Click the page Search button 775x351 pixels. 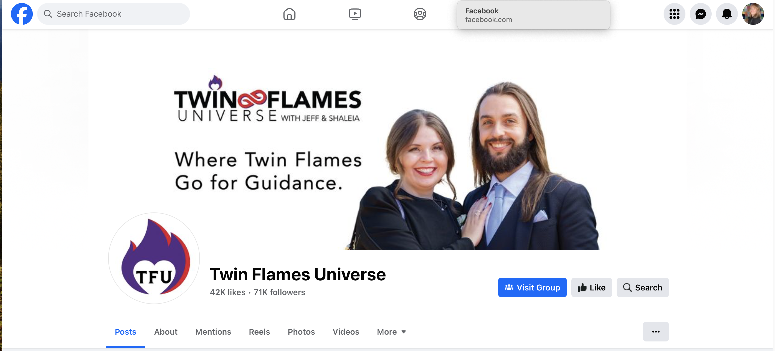tap(643, 287)
